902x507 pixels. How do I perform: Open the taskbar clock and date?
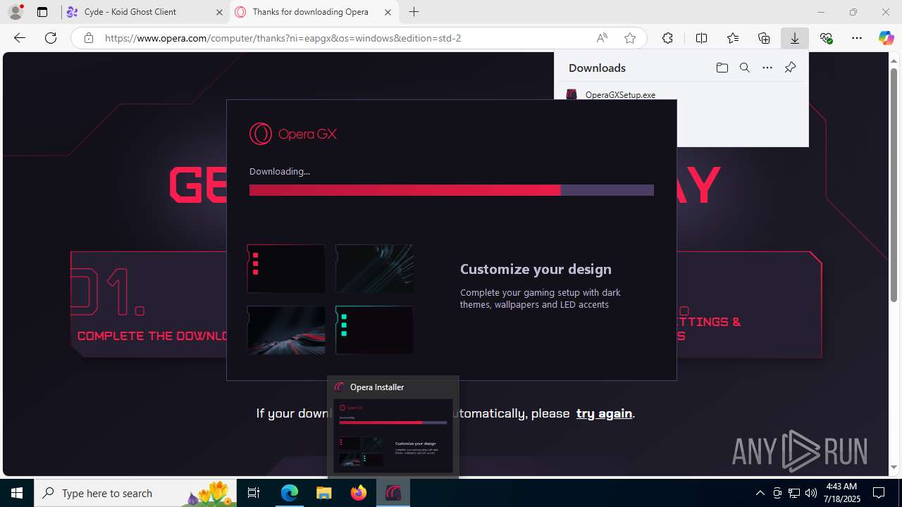(x=841, y=493)
